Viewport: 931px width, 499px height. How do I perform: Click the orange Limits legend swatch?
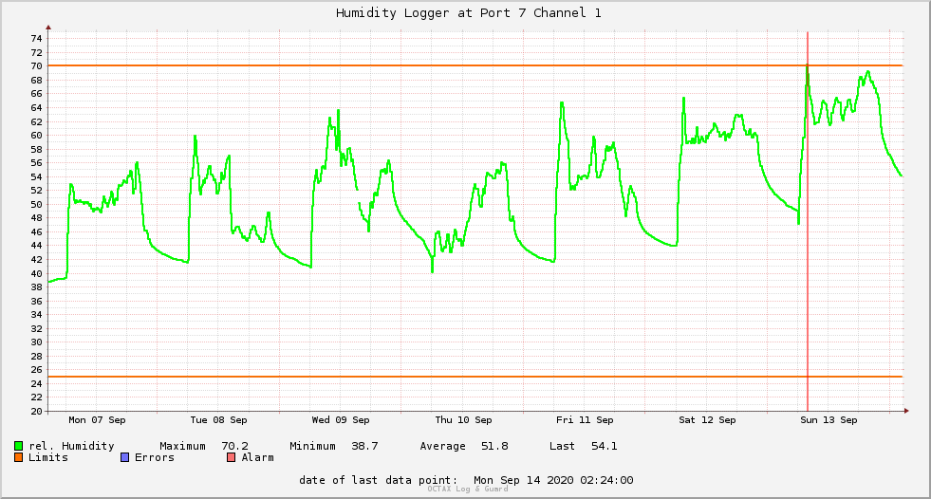coord(18,457)
